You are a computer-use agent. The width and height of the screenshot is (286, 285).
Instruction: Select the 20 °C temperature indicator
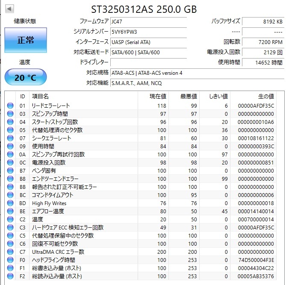coord(26,77)
